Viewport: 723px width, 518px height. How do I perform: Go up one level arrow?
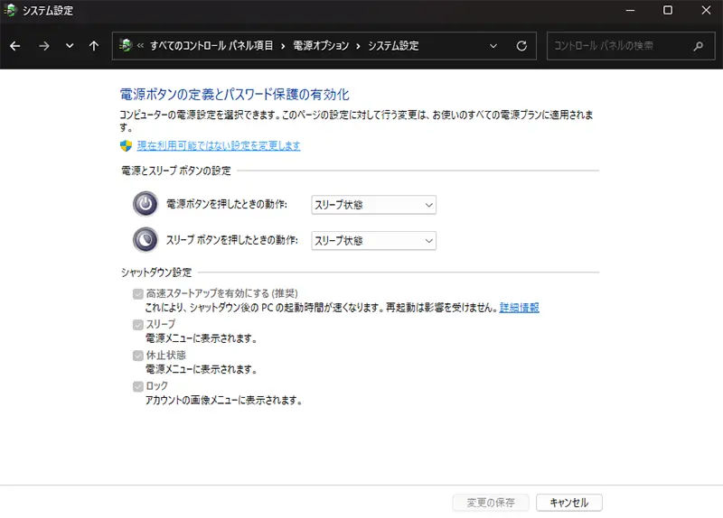[94, 46]
